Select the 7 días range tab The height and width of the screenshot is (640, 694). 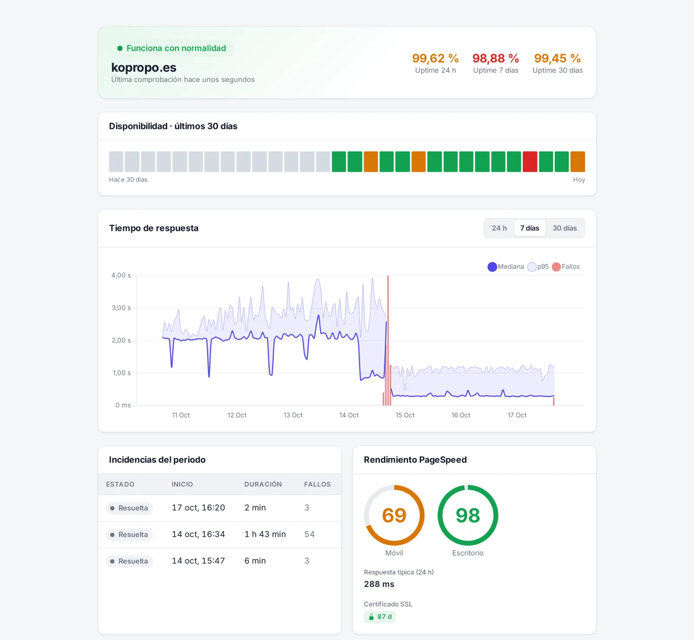click(x=530, y=228)
